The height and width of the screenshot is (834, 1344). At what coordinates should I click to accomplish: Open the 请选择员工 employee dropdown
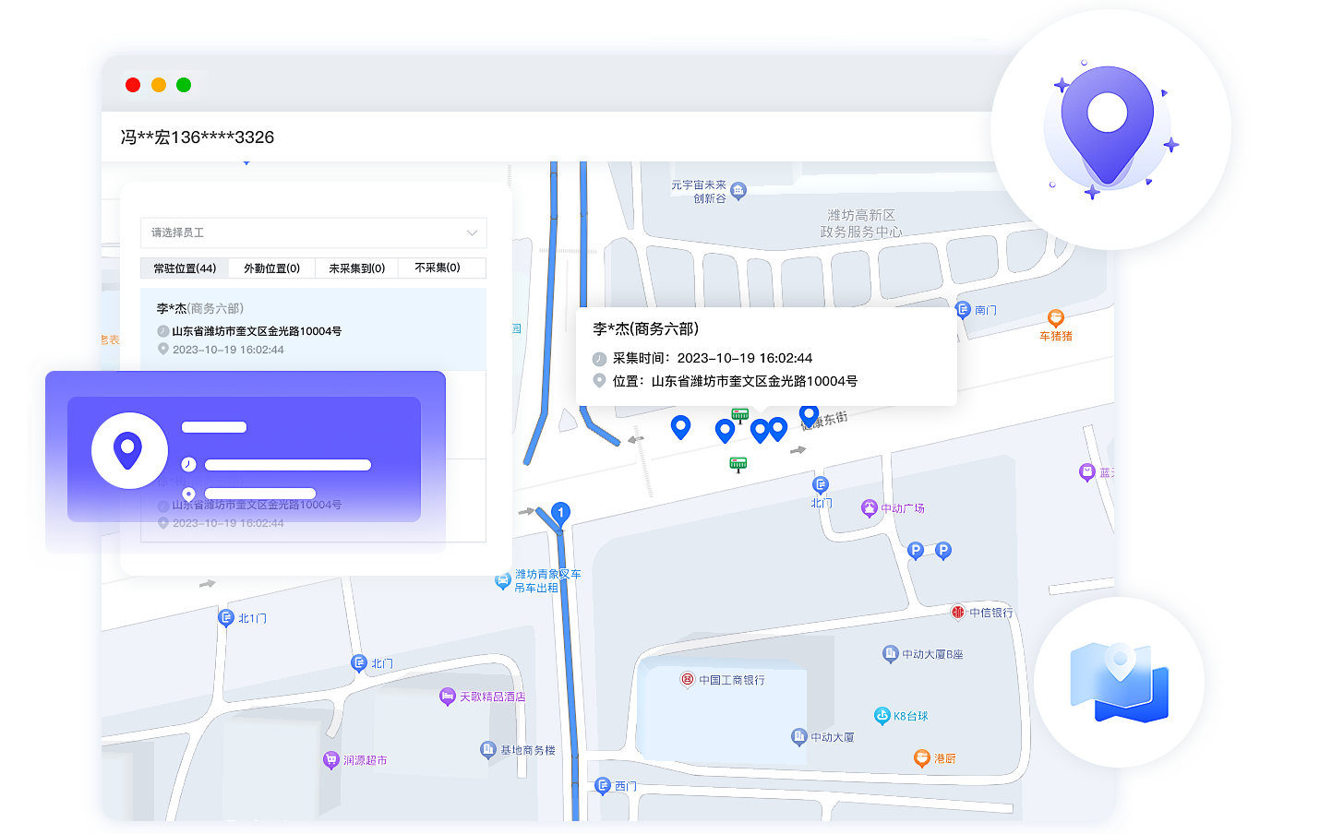pos(313,232)
